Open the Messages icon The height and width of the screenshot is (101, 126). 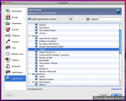tap(8, 66)
